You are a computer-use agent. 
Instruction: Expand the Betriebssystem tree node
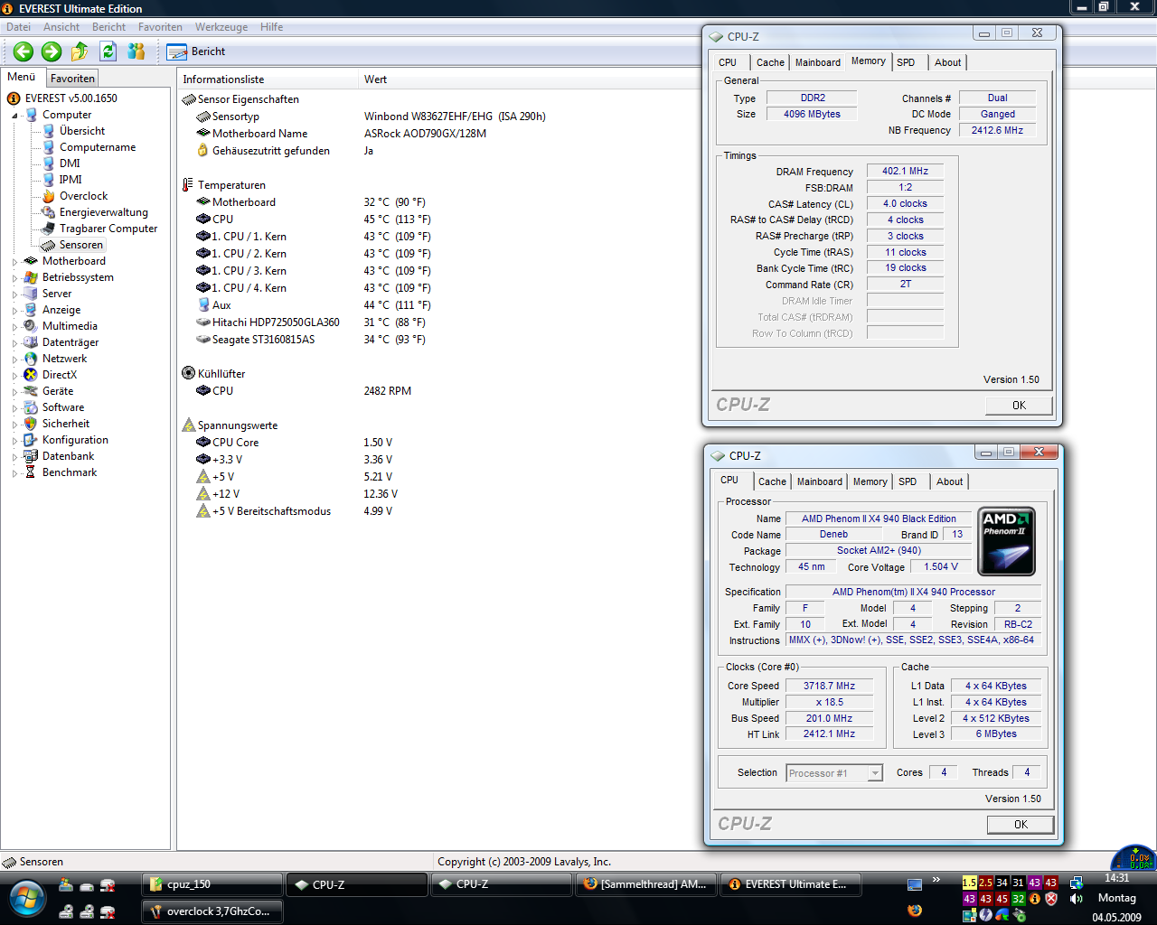(14, 278)
